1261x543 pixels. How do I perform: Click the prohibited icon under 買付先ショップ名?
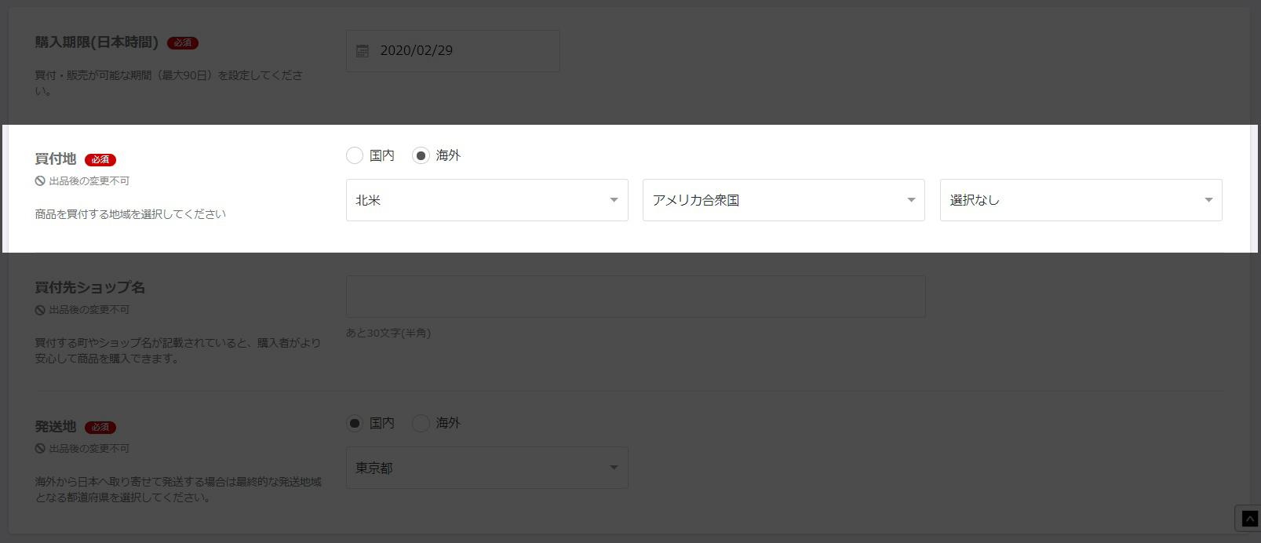pyautogui.click(x=40, y=310)
